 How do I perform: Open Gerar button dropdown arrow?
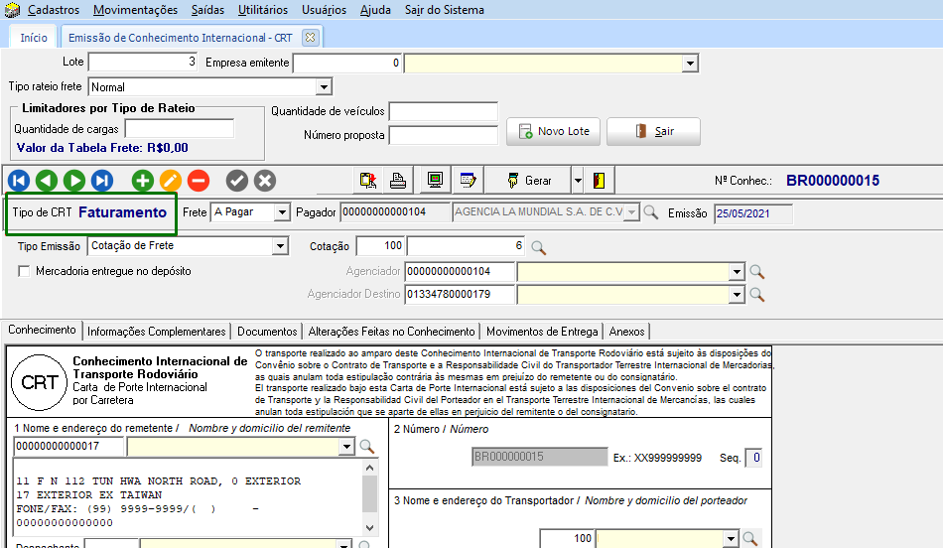[x=578, y=181]
